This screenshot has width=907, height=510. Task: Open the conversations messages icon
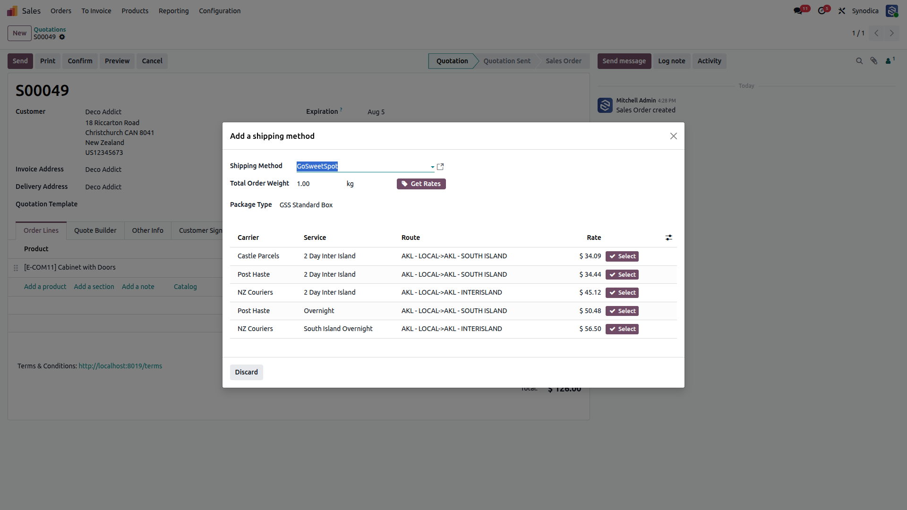[x=798, y=11]
